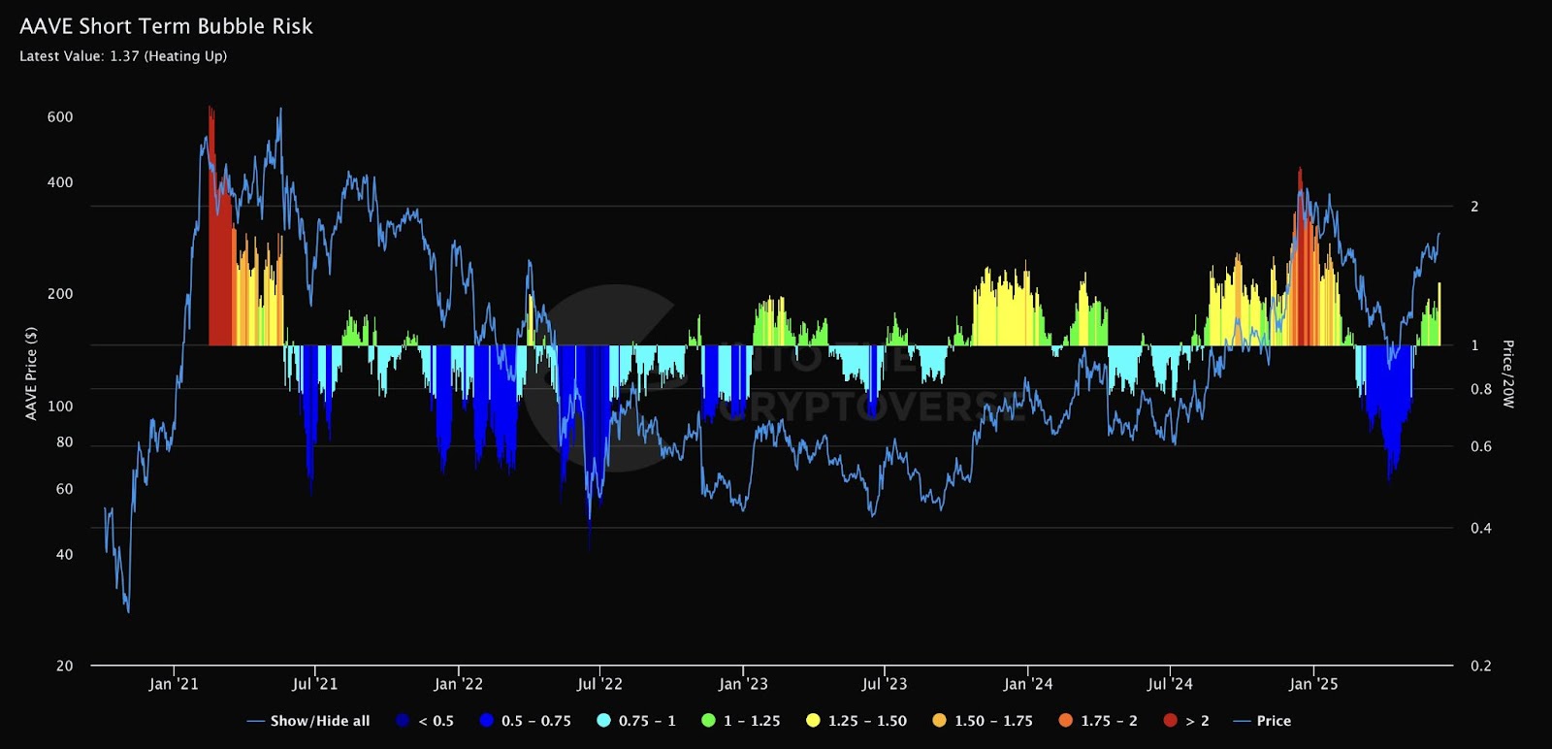1552x749 pixels.
Task: Click the AAVE Short Term Bubble Risk title
Action: pos(166,26)
